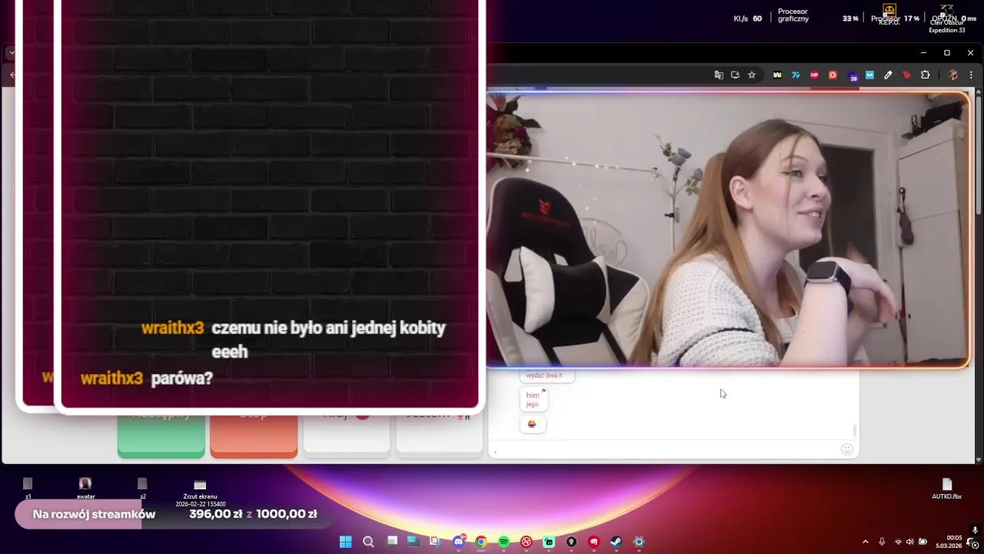Viewport: 984px width, 554px height.
Task: Click the red TP extension icon
Action: pyautogui.click(x=906, y=75)
